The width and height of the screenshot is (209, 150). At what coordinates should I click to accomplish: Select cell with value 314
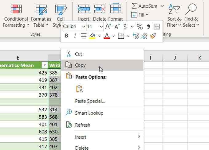click(54, 110)
